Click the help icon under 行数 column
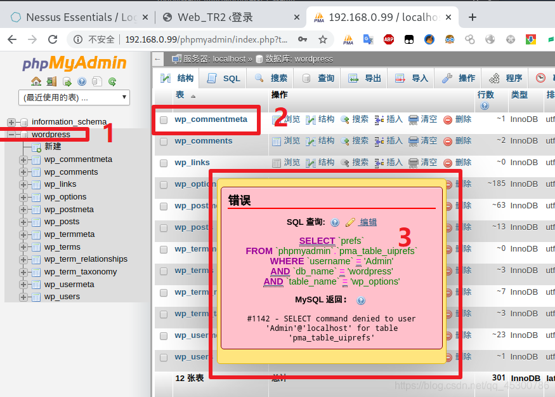The height and width of the screenshot is (397, 555). pyautogui.click(x=485, y=105)
